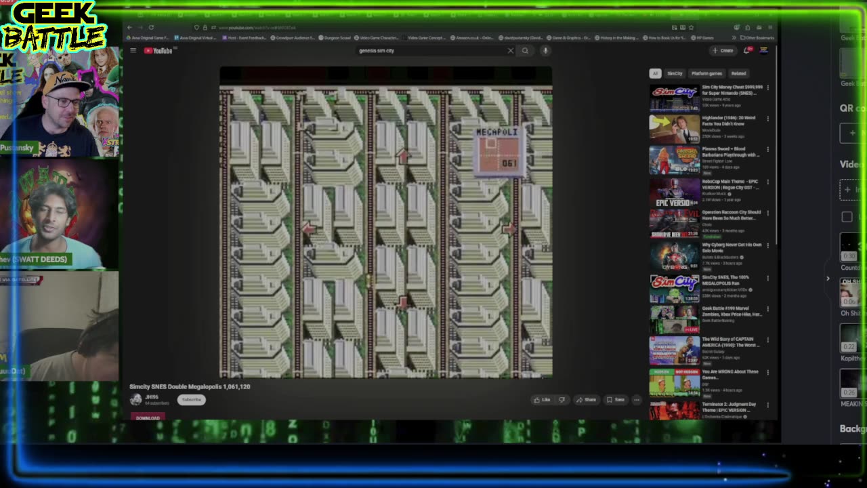Open 'Operation Raccoon City' video title
Screen dimensions: 867x488
coord(732,216)
